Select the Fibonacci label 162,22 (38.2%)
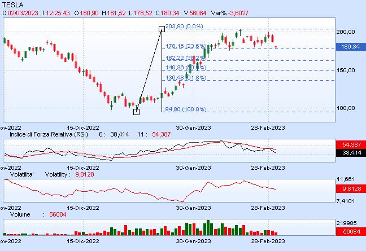The height and width of the screenshot is (251, 366). point(186,58)
